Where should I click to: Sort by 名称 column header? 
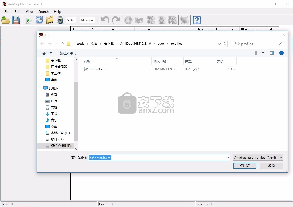87,61
